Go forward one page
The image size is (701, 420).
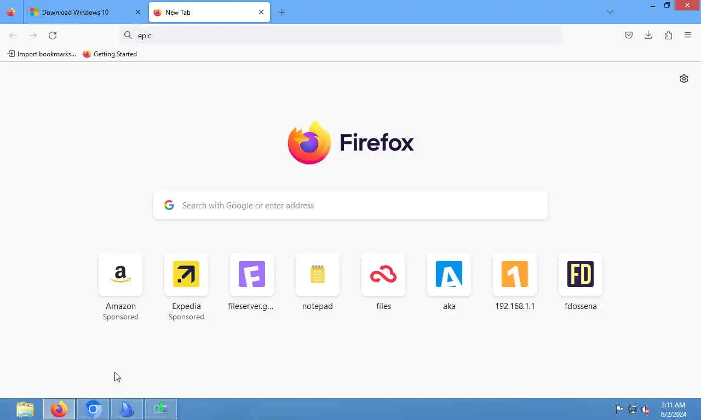33,36
